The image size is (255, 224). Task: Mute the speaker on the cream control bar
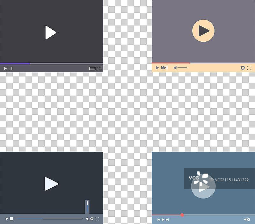(175, 68)
